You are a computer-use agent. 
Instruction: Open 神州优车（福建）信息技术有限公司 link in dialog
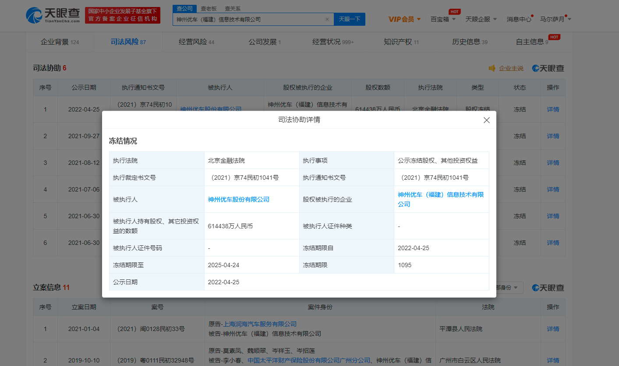tap(440, 195)
